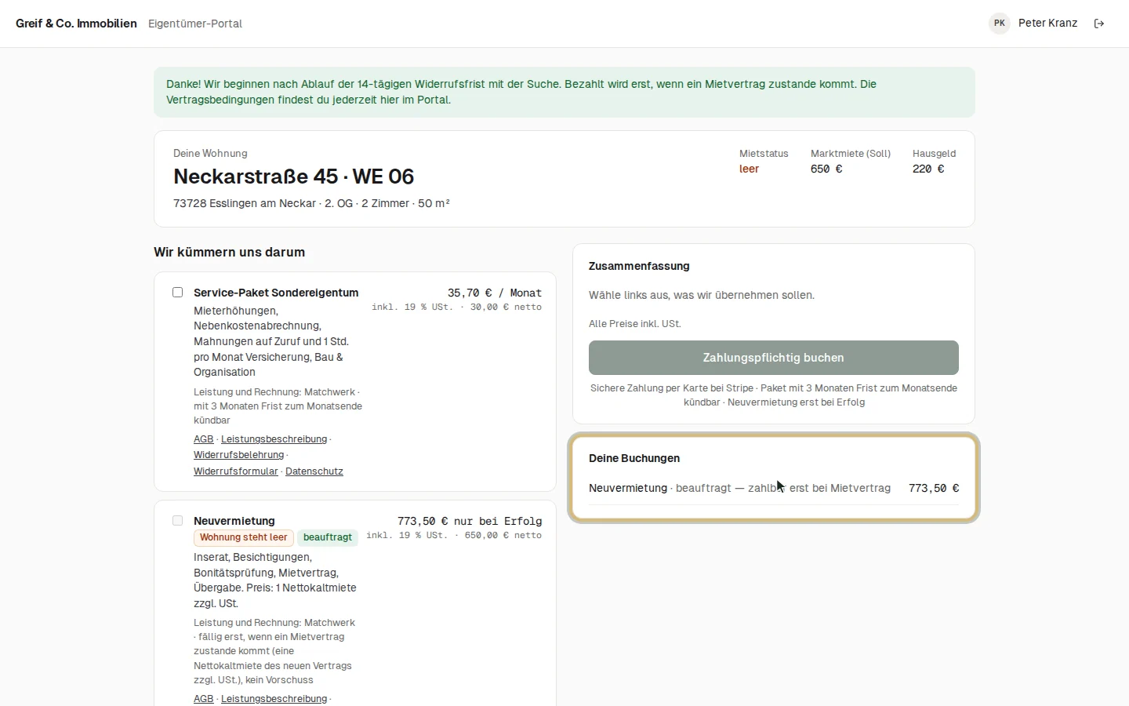Click "Wähle links aus, was wir übernehmen sollen."
The width and height of the screenshot is (1129, 706).
point(702,295)
